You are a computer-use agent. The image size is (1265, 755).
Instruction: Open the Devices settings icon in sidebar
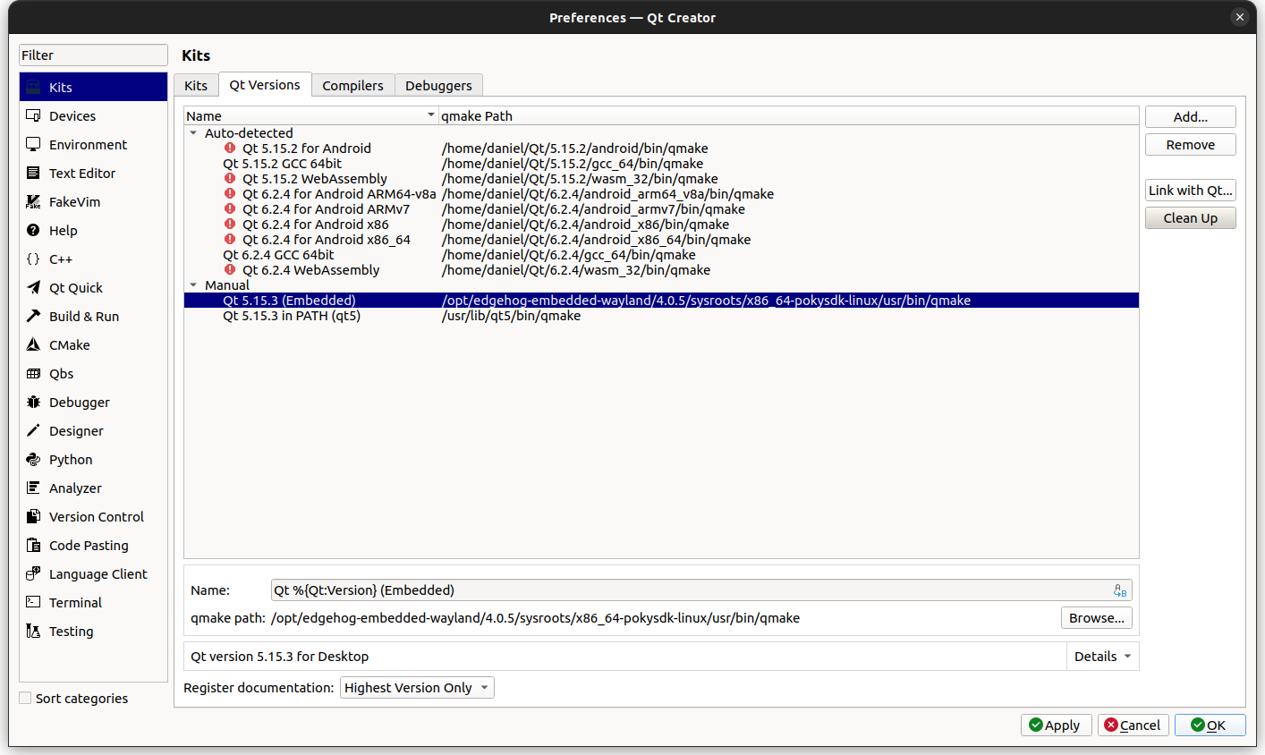30,115
